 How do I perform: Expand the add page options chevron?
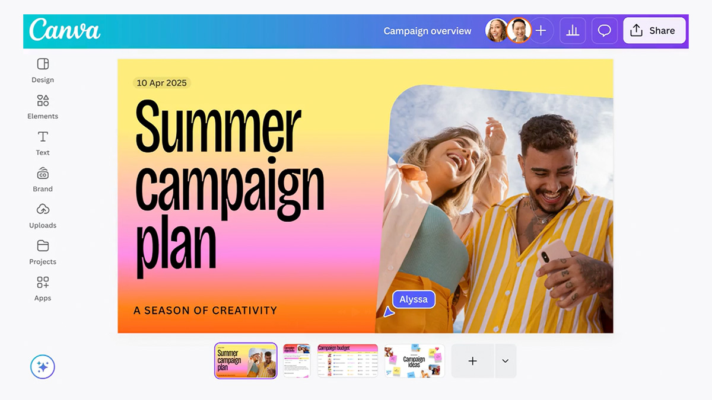pos(506,361)
